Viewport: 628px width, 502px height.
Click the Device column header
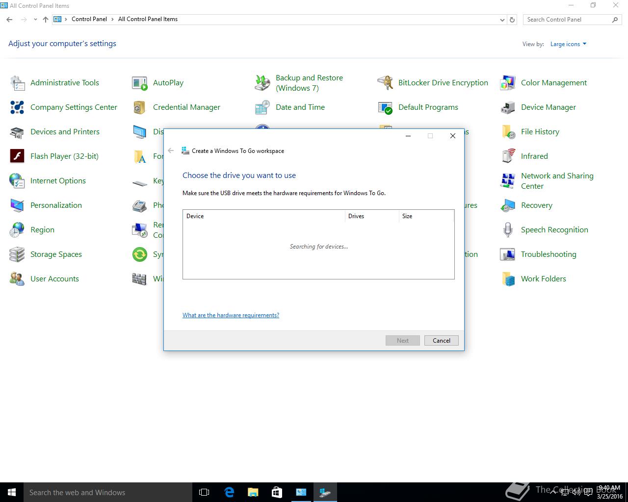pyautogui.click(x=264, y=216)
